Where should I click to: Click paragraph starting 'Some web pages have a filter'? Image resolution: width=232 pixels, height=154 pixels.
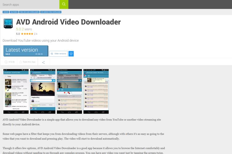coord(83,136)
